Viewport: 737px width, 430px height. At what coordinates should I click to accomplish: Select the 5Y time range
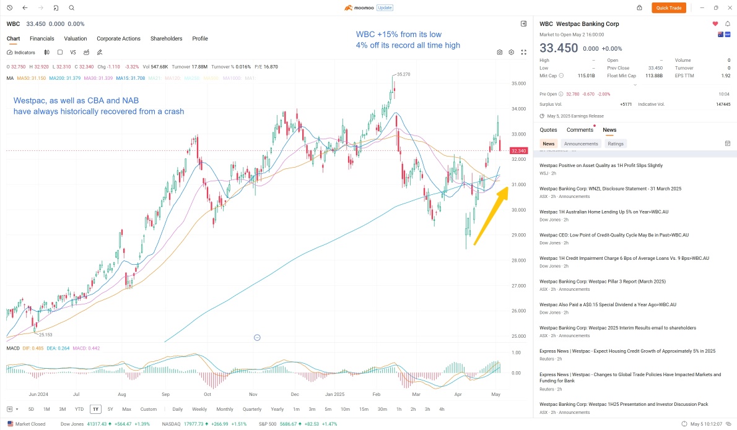pyautogui.click(x=110, y=410)
